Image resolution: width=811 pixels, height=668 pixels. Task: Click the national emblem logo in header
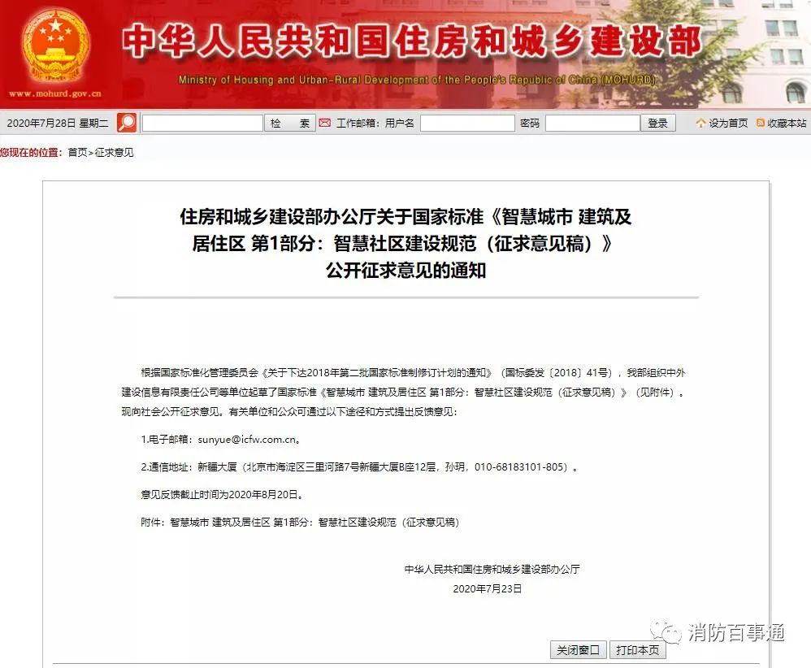[55, 45]
